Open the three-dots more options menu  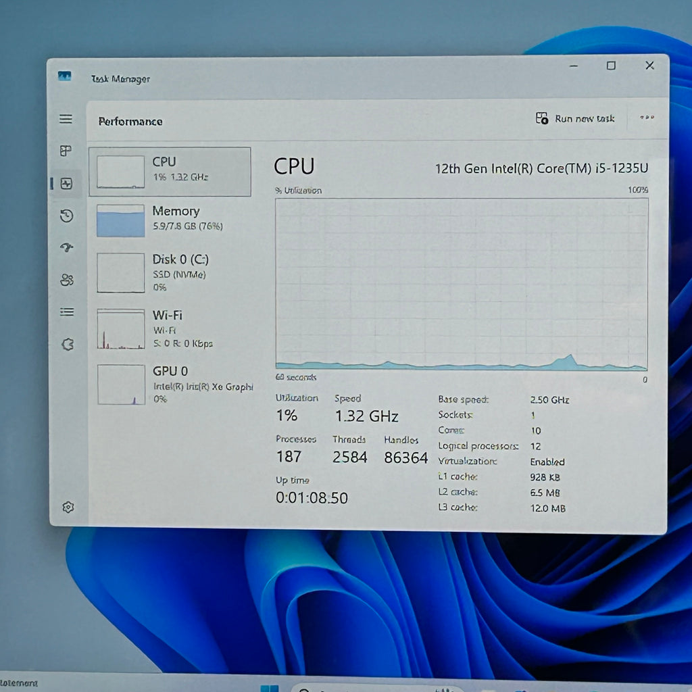point(647,118)
